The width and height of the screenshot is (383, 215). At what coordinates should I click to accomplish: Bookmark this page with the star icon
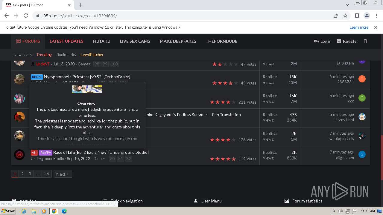tap(345, 16)
